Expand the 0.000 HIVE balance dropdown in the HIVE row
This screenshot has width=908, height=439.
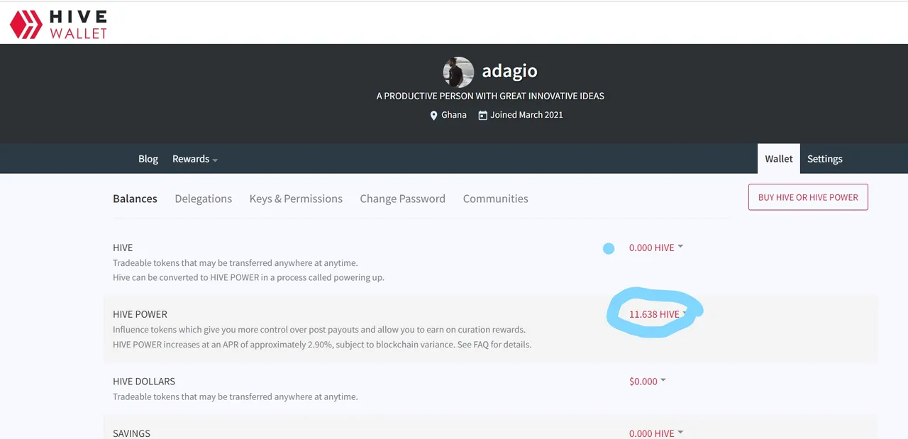(656, 248)
